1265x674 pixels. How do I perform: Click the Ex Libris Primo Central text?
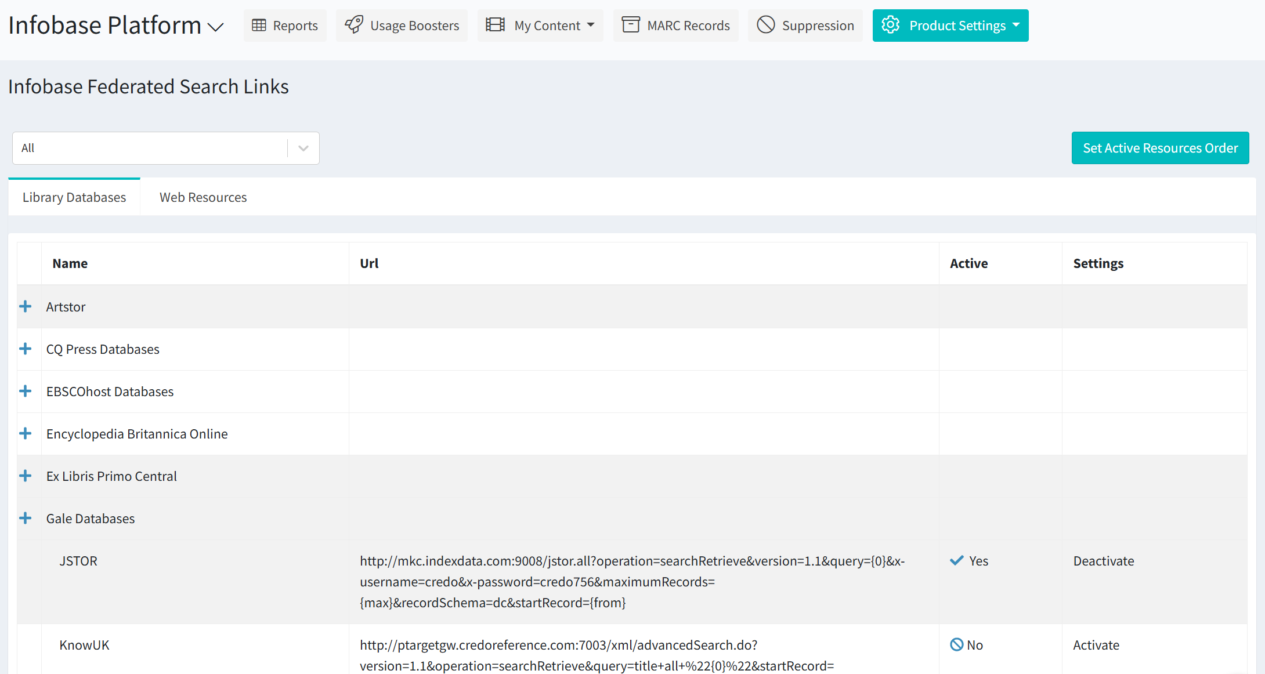[x=111, y=476]
